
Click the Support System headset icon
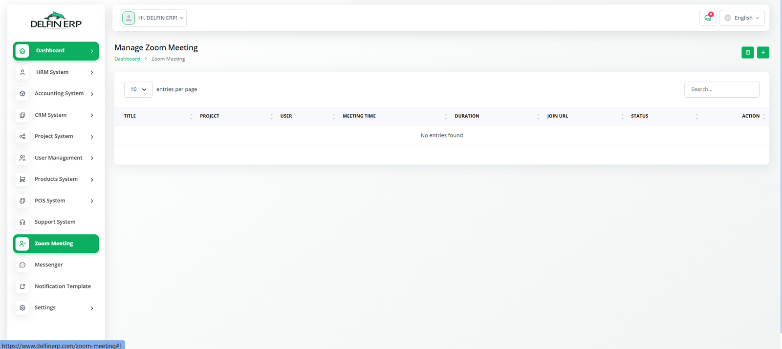[x=22, y=222]
